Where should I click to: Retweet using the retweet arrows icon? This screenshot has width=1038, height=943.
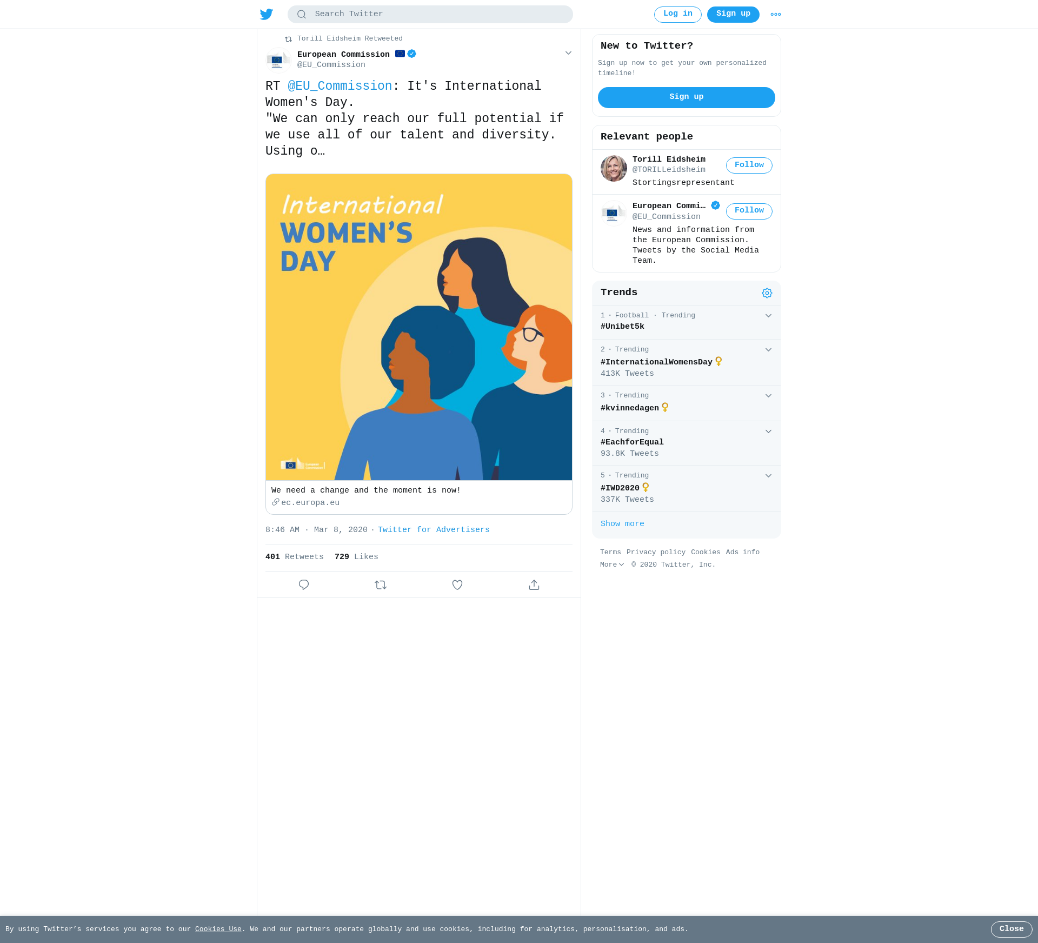pos(381,585)
